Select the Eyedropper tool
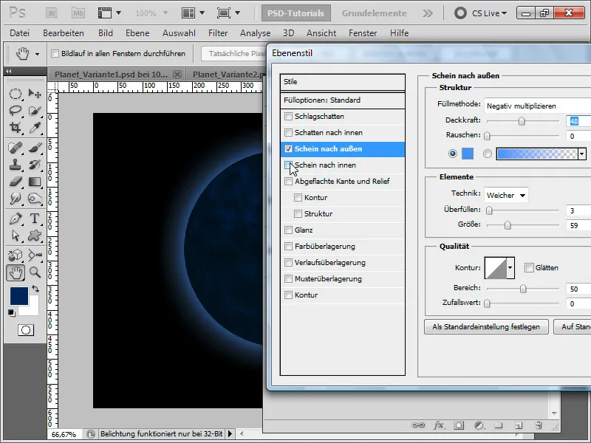 tap(35, 128)
